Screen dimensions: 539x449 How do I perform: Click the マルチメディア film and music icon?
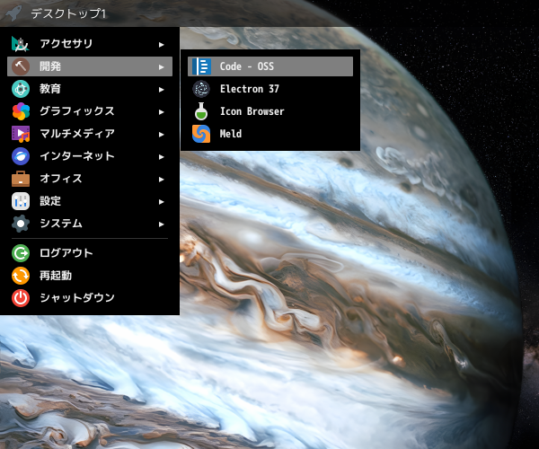[x=21, y=134]
